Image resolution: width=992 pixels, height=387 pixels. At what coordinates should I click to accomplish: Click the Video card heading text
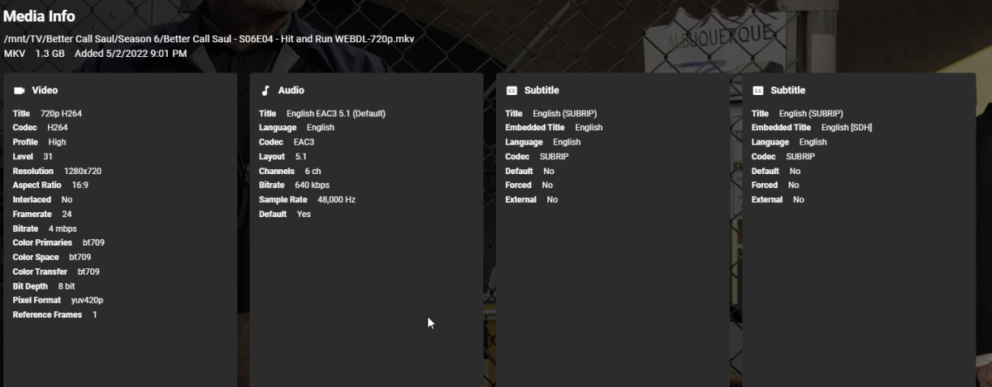point(45,91)
